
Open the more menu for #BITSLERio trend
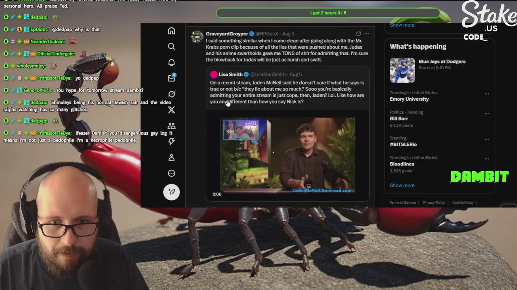(x=487, y=139)
